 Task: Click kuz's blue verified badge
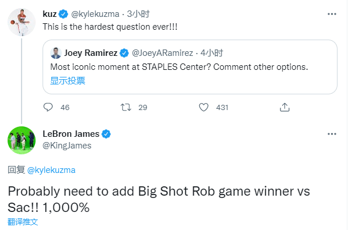[64, 14]
